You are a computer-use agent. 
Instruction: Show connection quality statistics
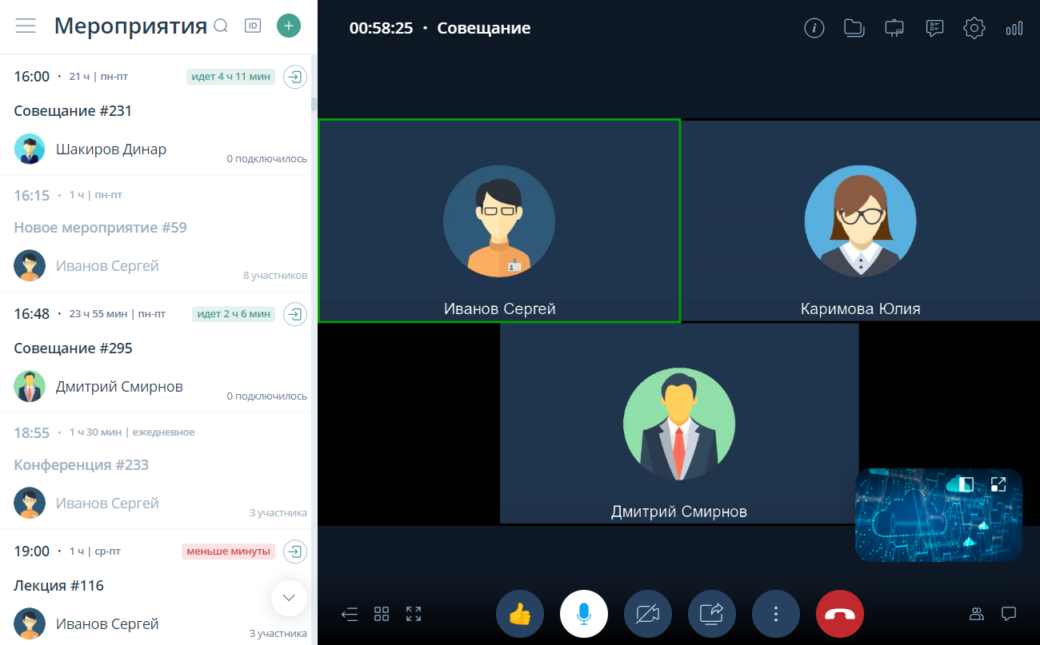point(1014,29)
